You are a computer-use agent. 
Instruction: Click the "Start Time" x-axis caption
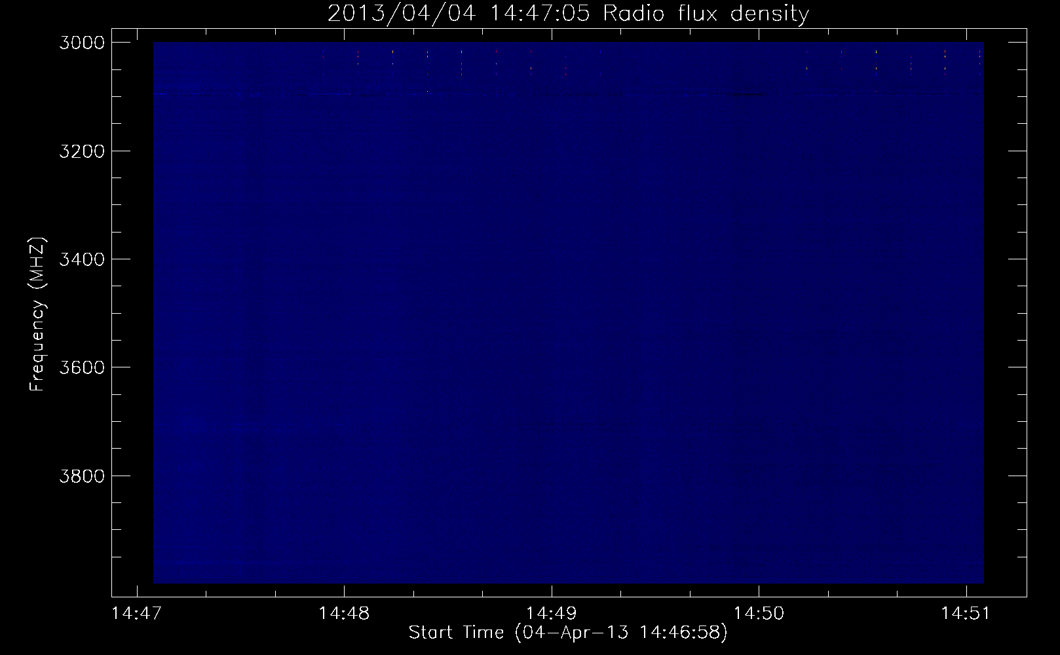click(456, 632)
